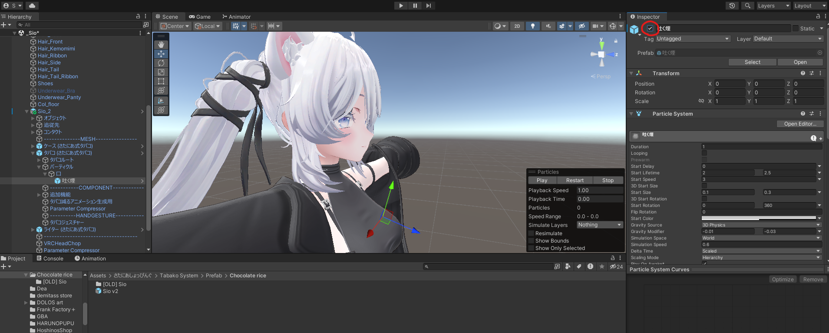Open the Simulation Space World dropdown

(761, 238)
